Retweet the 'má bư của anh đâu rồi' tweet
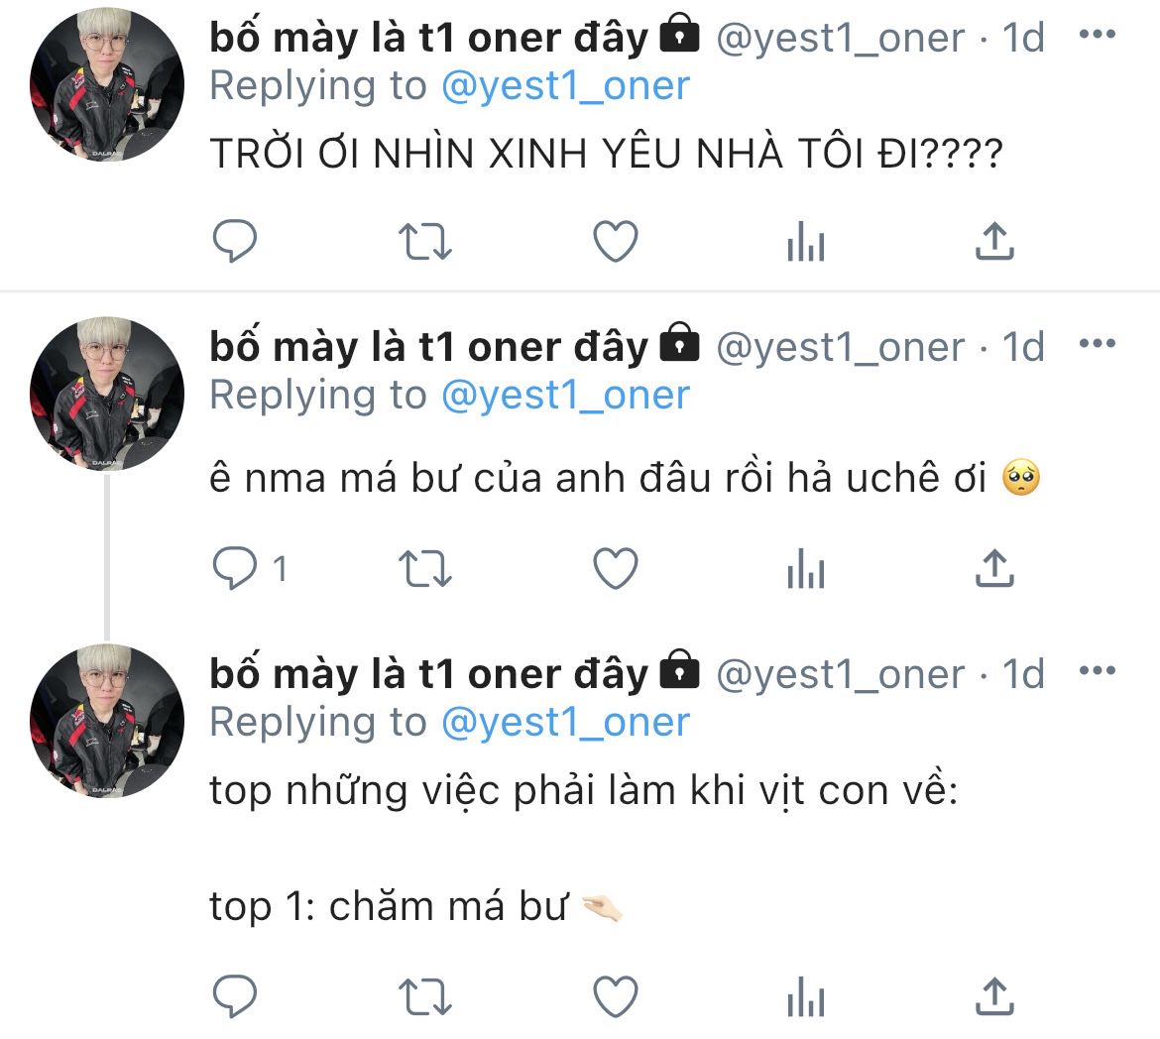1160x1039 pixels. tap(424, 568)
